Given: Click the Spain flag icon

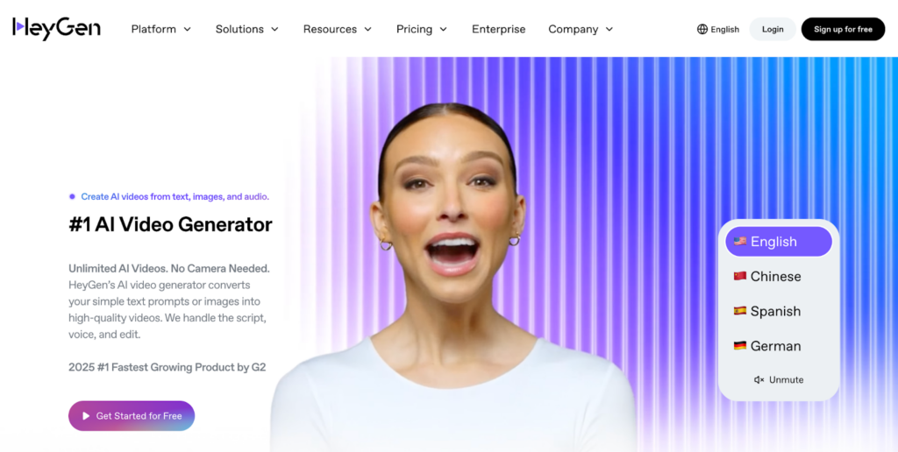Looking at the screenshot, I should coord(740,311).
